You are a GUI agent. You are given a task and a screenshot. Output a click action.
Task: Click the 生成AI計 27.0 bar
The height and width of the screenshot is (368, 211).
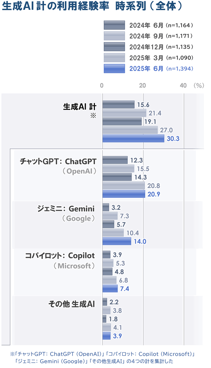pos(130,130)
